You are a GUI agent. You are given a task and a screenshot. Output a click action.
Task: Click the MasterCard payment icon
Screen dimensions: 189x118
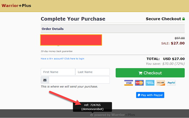coord(139,83)
